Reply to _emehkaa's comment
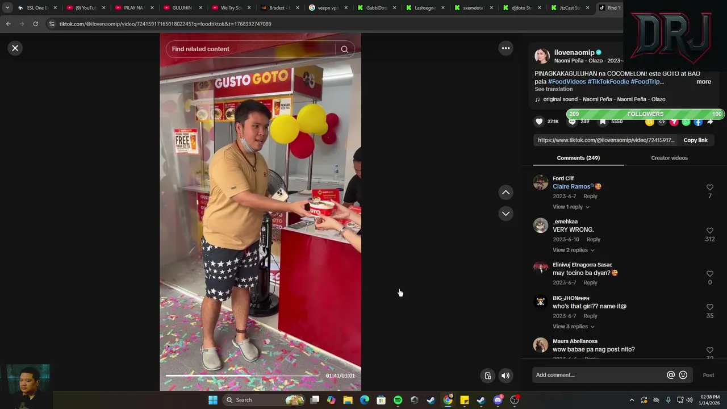Image resolution: width=727 pixels, height=409 pixels. tap(593, 240)
